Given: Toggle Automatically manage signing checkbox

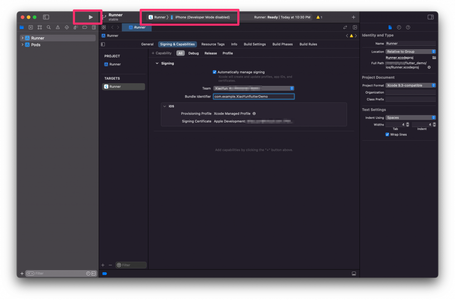Looking at the screenshot, I should (215, 72).
